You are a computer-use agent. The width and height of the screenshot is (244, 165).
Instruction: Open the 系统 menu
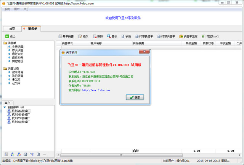point(7,9)
